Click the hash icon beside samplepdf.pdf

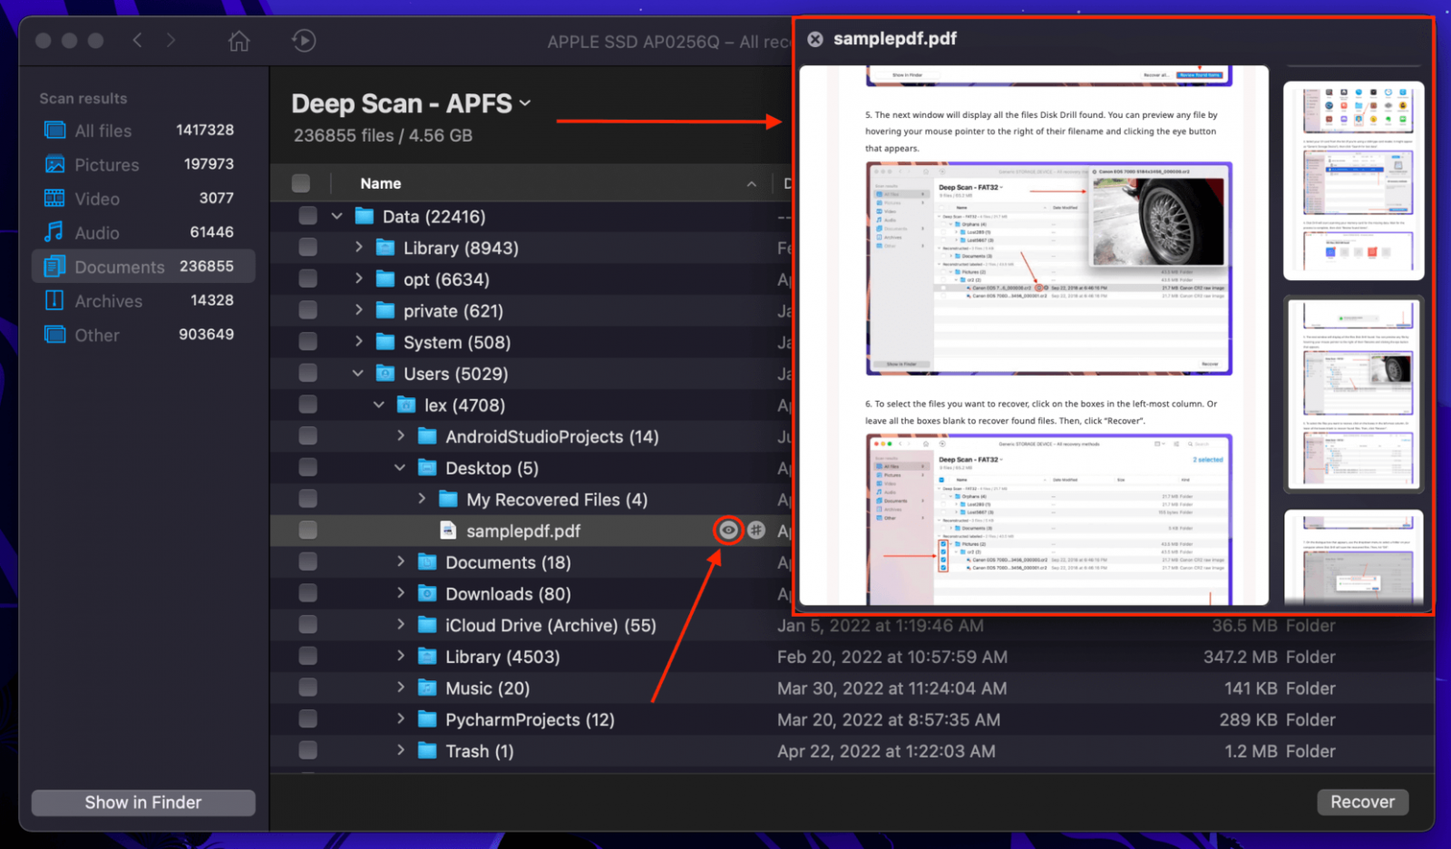756,530
